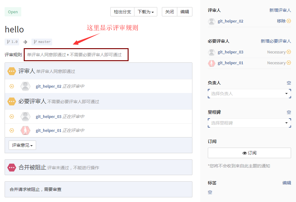Click the 1.0 source branch tag
Viewport: 296px width, 202px height.
tap(12, 42)
